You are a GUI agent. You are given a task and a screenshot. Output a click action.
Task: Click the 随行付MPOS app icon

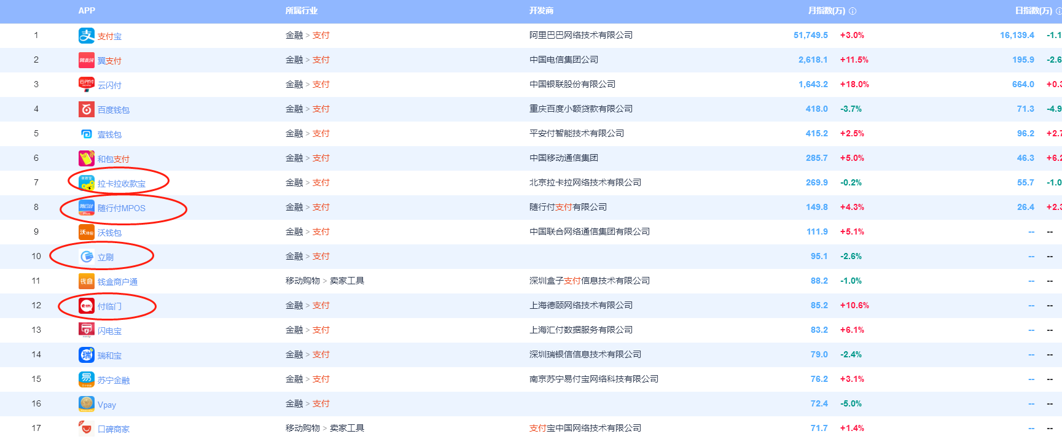(x=87, y=208)
